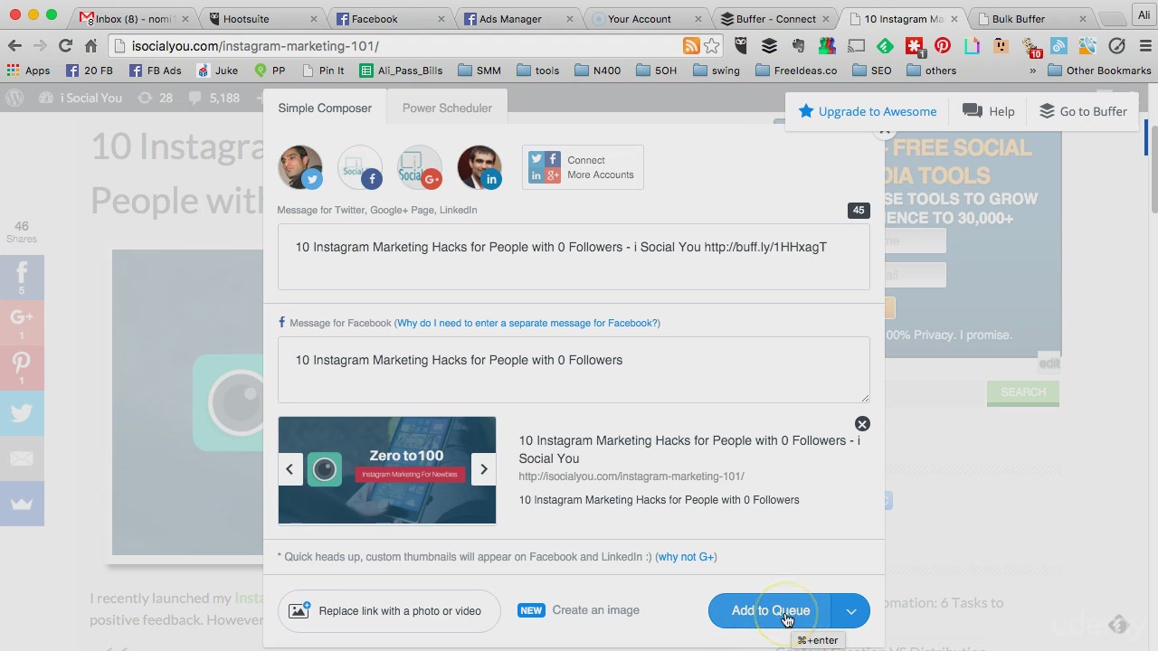Show next thumbnail image arrow
Screen dimensions: 1158x651
[x=484, y=469]
